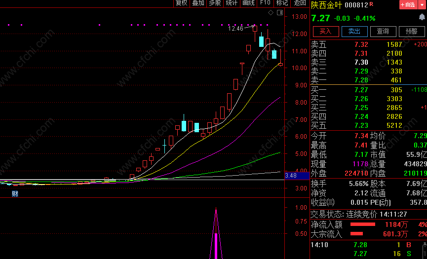Click the 换手 value 5.66%
427x259 pixels.
click(358, 184)
